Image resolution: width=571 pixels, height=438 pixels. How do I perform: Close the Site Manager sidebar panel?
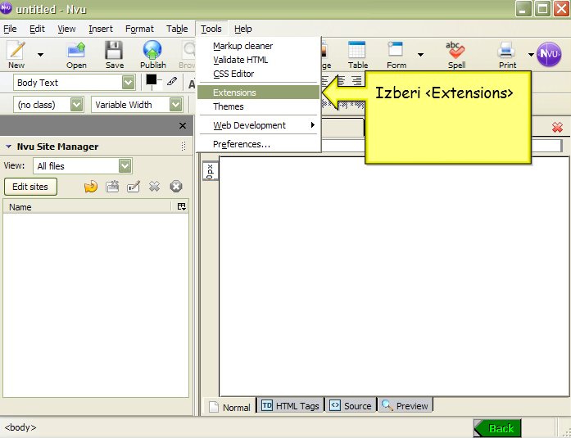(x=183, y=125)
